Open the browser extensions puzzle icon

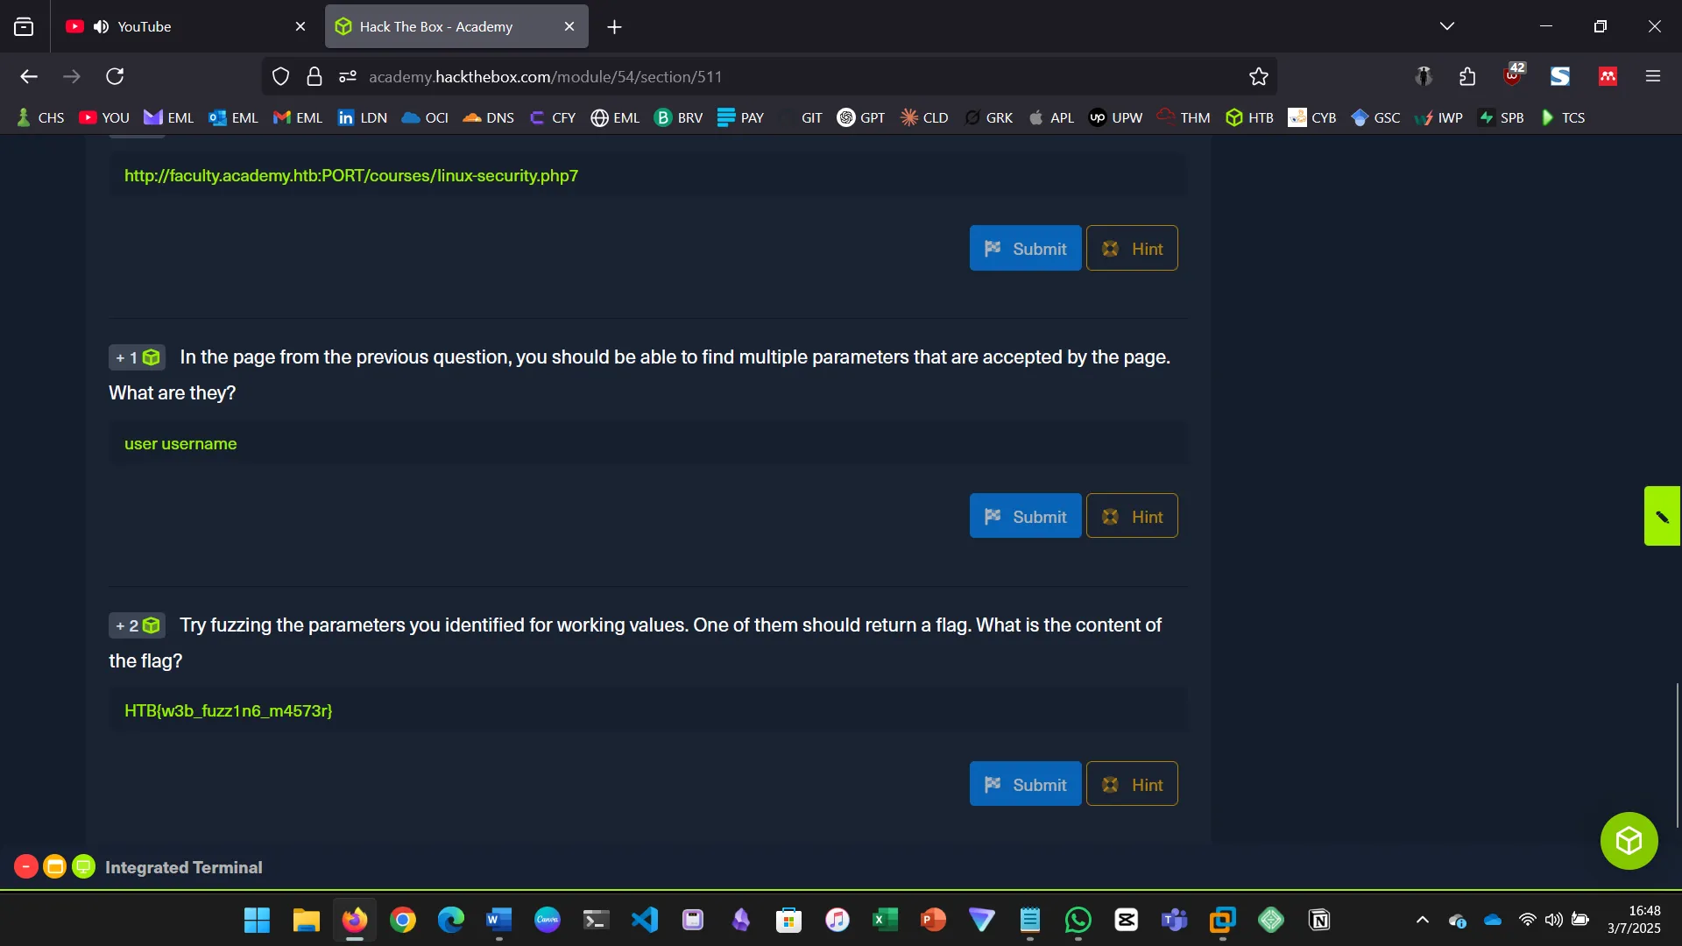1467,76
